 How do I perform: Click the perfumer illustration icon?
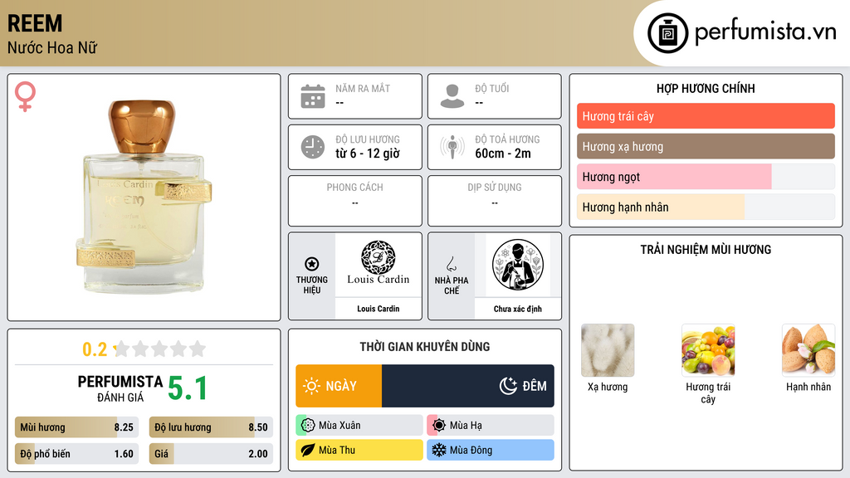(518, 265)
